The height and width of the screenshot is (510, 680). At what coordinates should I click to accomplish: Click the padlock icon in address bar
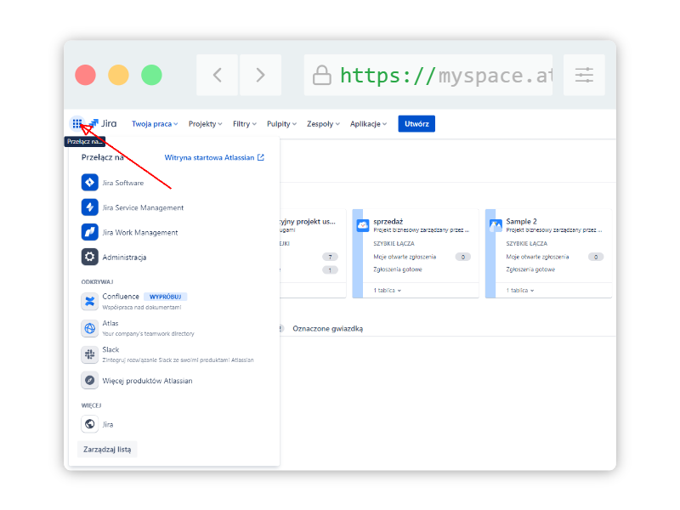tap(322, 76)
